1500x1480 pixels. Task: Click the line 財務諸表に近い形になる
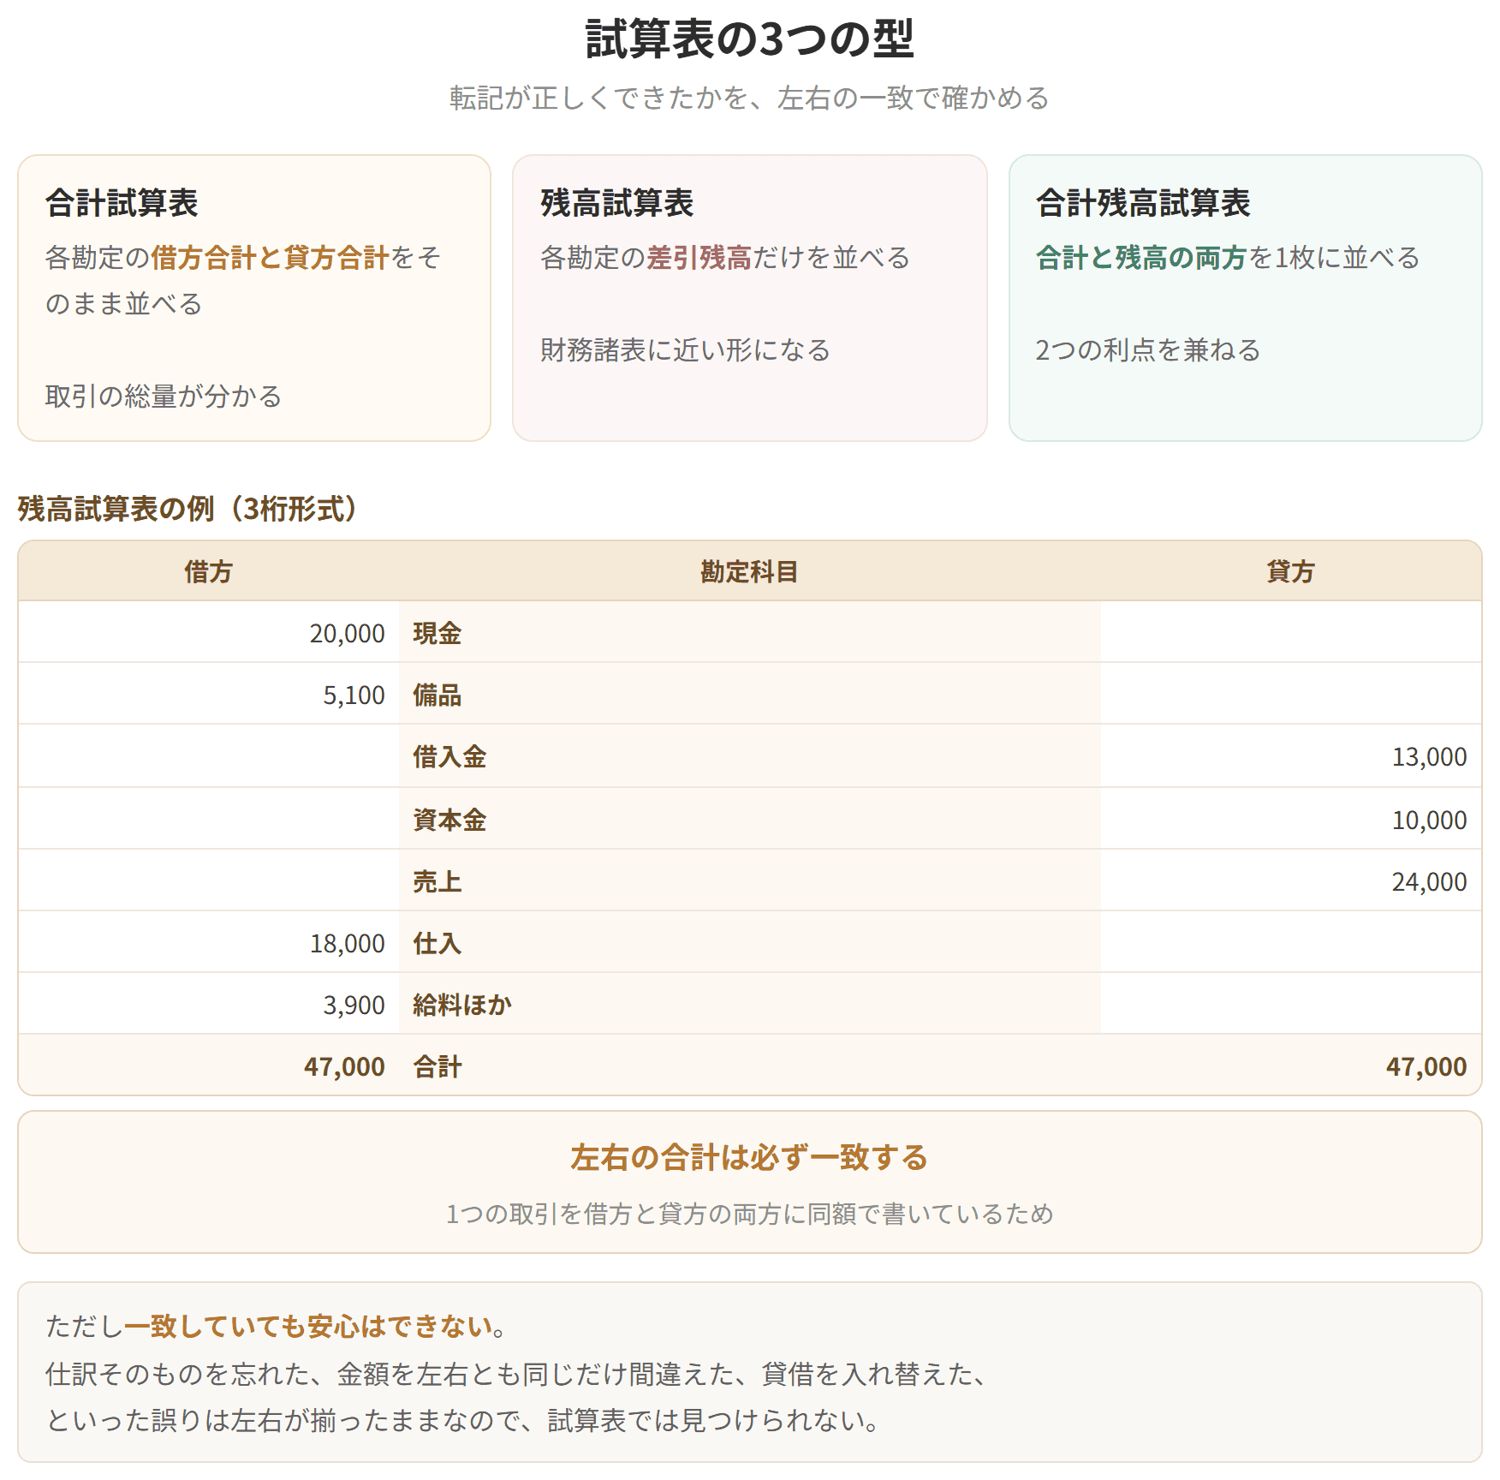pyautogui.click(x=685, y=350)
